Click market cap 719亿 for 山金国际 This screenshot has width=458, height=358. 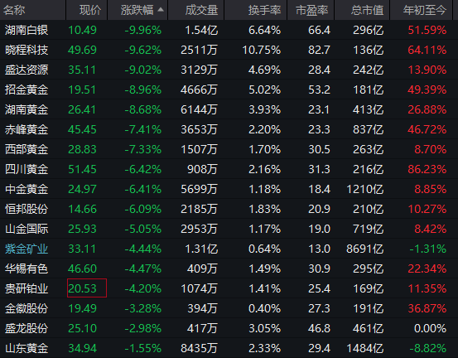point(368,229)
